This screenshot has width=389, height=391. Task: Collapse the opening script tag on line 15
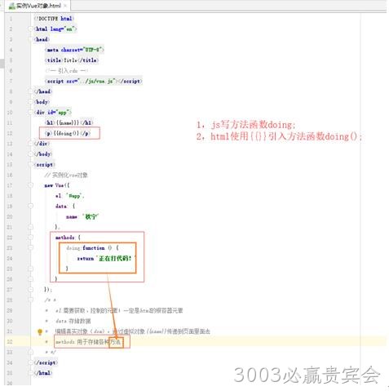[31, 164]
